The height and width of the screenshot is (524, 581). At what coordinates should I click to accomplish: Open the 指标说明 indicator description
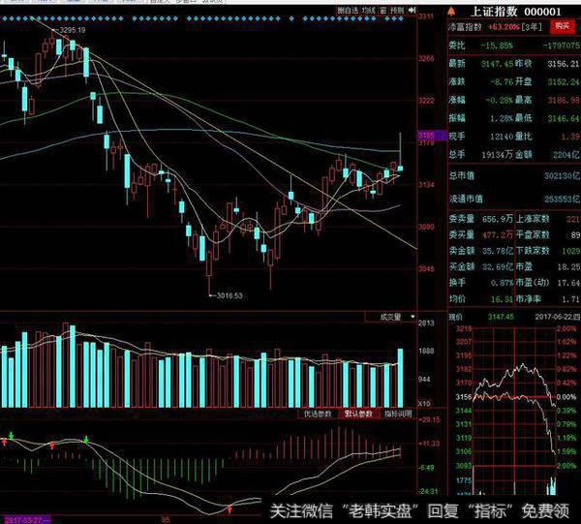click(x=398, y=414)
